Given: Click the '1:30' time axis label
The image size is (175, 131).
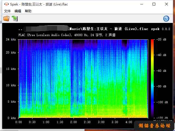Looking at the screenshot, I should [x=60, y=122].
